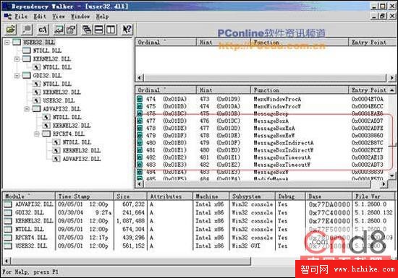Click the grayed-out Copy toolbar icon
Screen dimensions: 398x278
pyautogui.click(x=27, y=30)
